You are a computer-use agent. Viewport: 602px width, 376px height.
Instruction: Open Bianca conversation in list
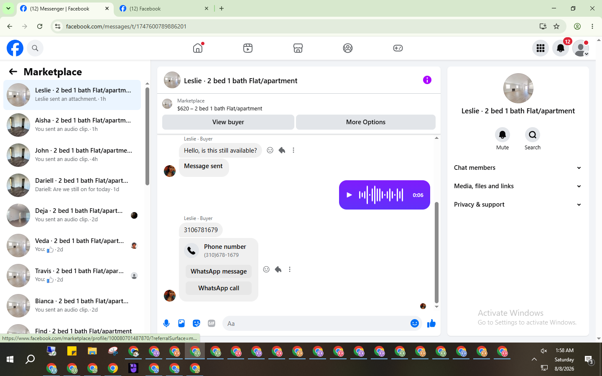coord(72,306)
